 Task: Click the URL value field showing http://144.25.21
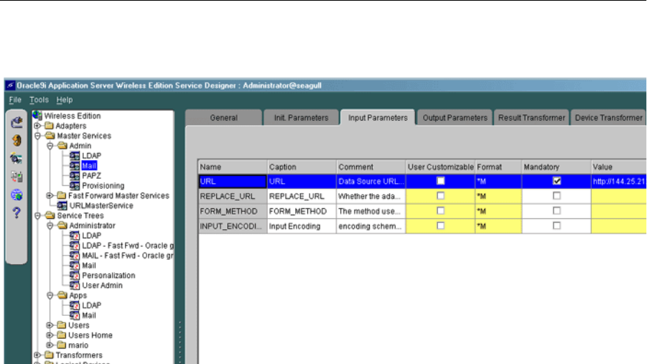[618, 181]
